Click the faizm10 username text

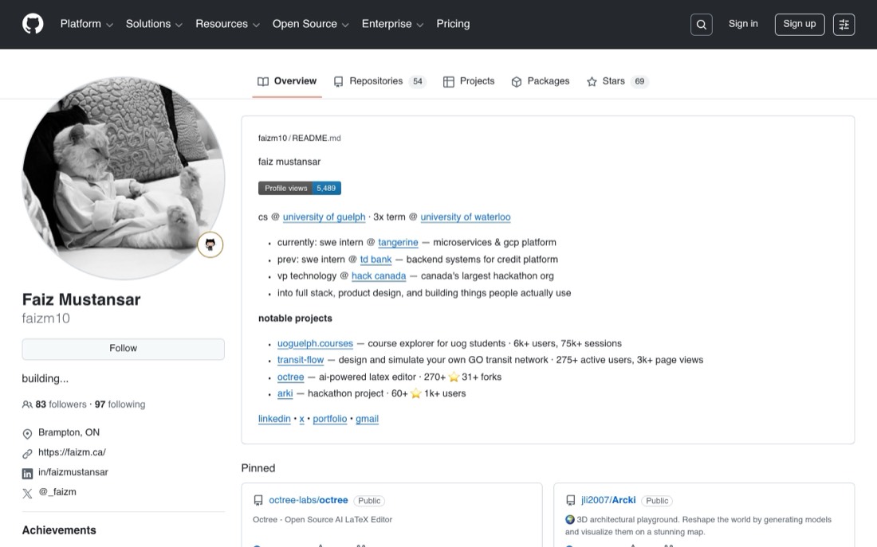pyautogui.click(x=46, y=318)
